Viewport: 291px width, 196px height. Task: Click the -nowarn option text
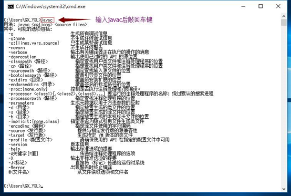point(17,48)
